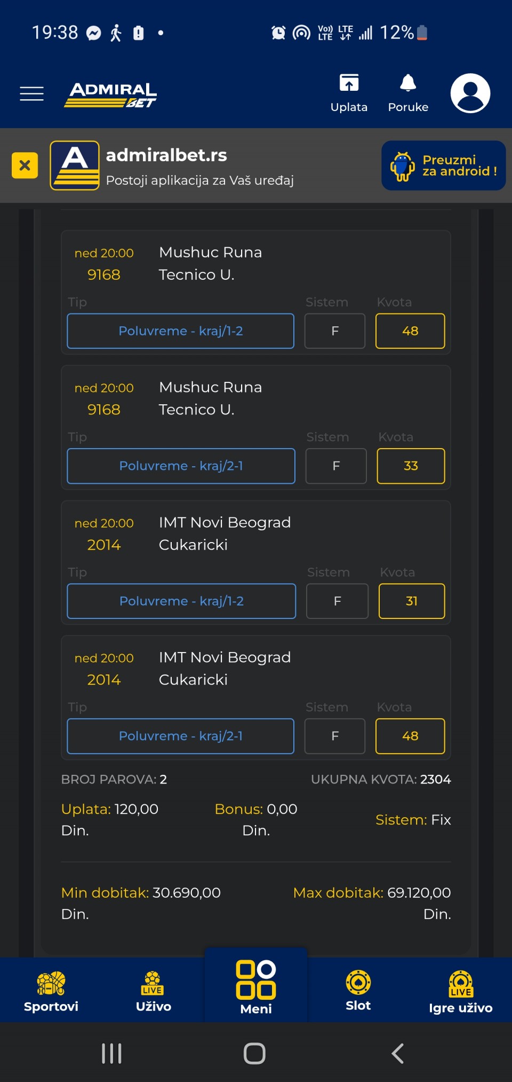
Task: Open the Slot games icon
Action: [x=358, y=991]
